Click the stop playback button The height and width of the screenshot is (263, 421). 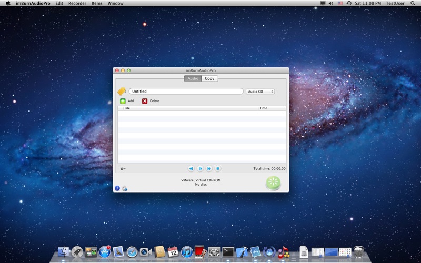pos(218,168)
